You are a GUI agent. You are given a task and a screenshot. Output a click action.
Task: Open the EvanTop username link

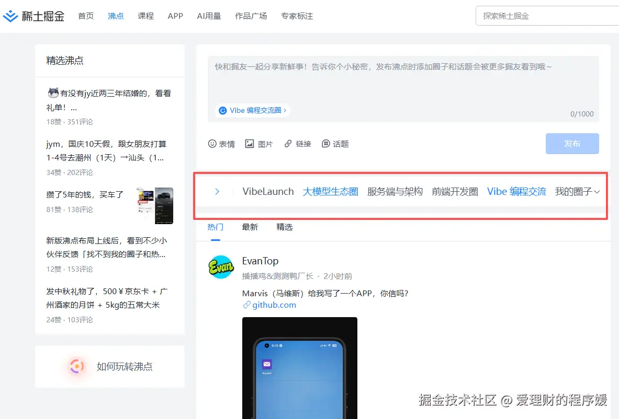260,261
